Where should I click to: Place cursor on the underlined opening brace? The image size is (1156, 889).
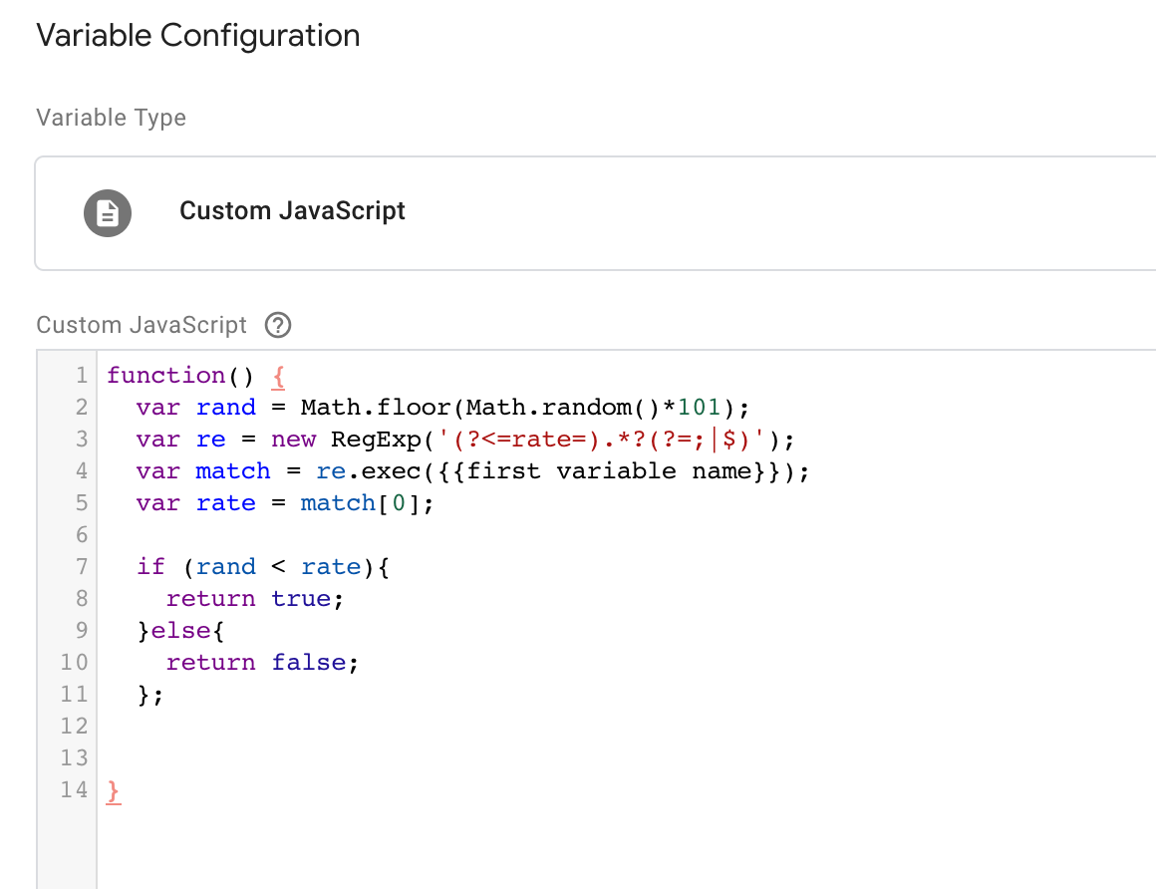[x=279, y=376]
